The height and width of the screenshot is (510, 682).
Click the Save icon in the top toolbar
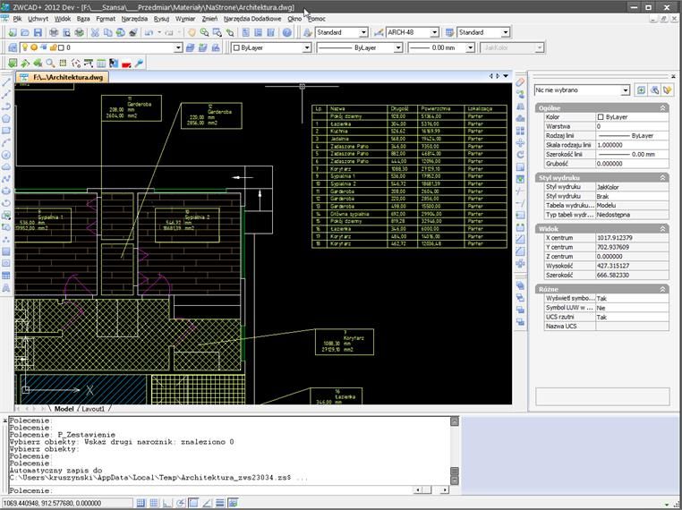pyautogui.click(x=38, y=32)
